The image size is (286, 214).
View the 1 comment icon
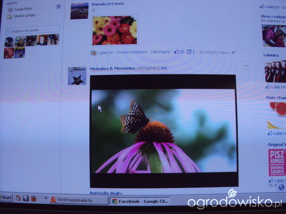(x=191, y=52)
